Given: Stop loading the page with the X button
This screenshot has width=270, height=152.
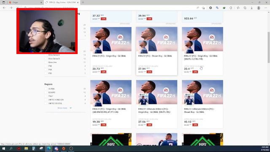Looking at the screenshot, I should tap(18, 8).
